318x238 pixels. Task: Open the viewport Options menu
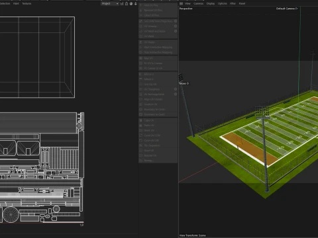click(x=223, y=3)
